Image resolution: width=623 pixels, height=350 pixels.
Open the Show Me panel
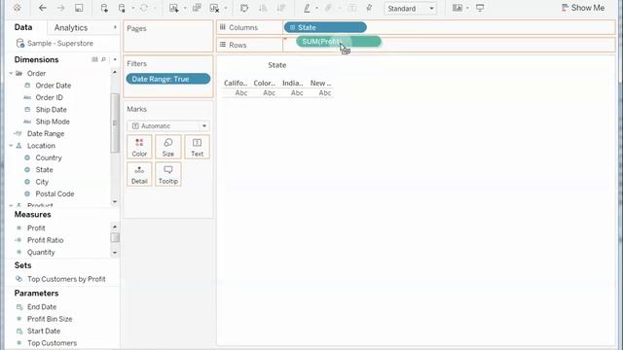coord(583,8)
